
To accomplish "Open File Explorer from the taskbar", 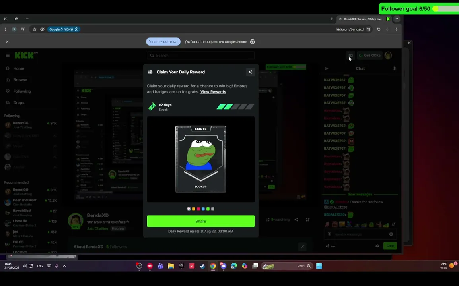I will point(171,266).
